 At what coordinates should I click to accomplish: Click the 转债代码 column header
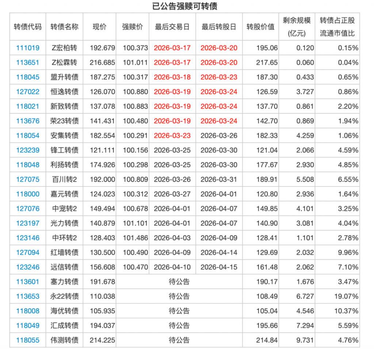pos(28,27)
